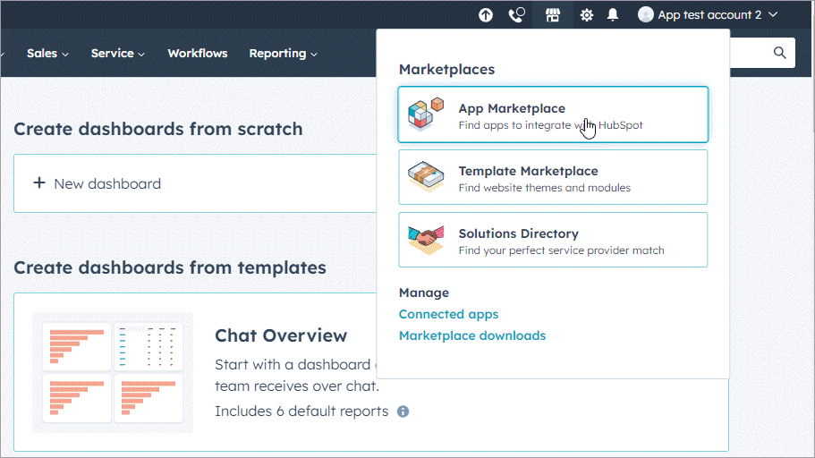Click the Solutions Directory handshake icon

click(x=426, y=240)
